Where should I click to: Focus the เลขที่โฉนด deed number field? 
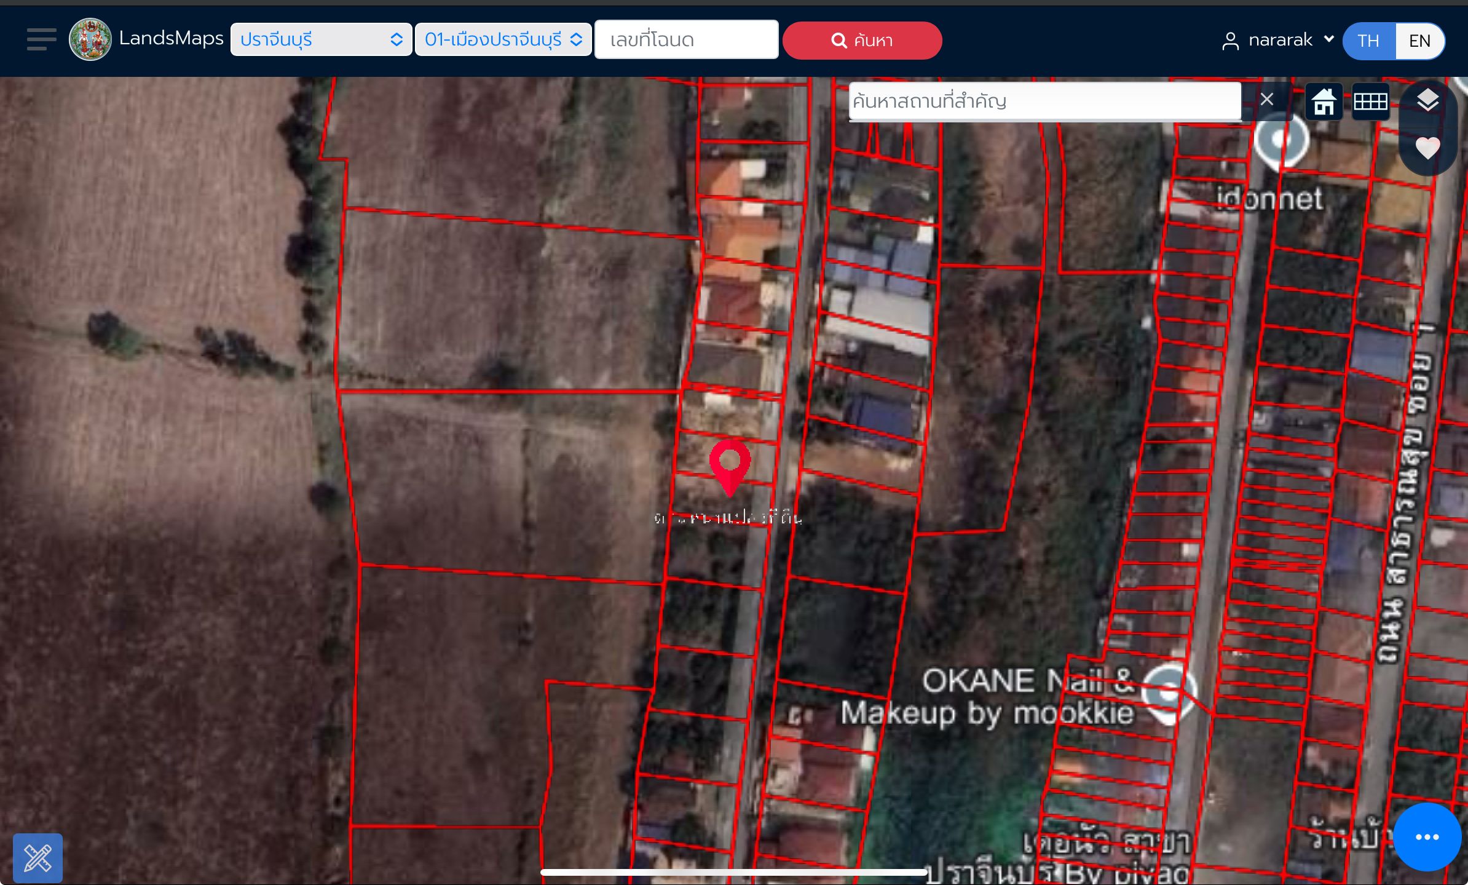[x=686, y=40]
